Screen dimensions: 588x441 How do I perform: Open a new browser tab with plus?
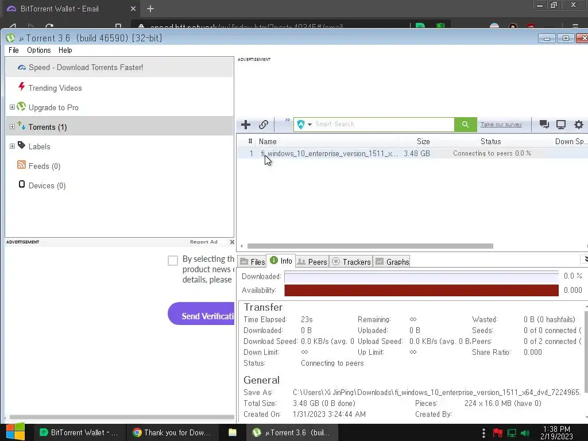[x=150, y=9]
